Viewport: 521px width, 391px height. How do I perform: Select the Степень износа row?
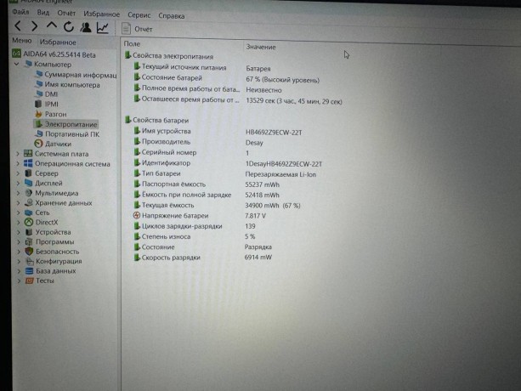coord(166,236)
